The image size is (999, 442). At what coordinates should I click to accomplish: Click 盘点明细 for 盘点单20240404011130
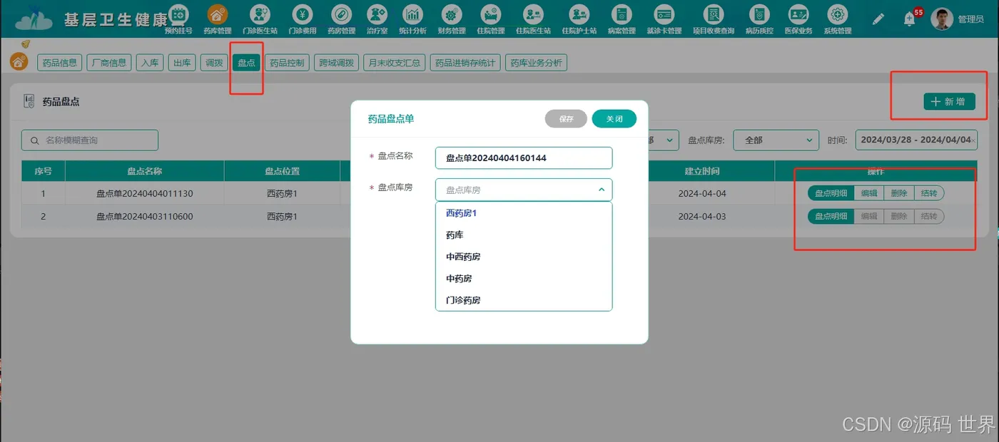pyautogui.click(x=831, y=193)
